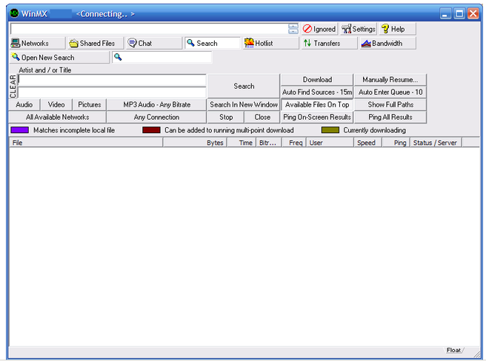486x361 pixels.
Task: Click the long top text field
Action: click(x=149, y=29)
